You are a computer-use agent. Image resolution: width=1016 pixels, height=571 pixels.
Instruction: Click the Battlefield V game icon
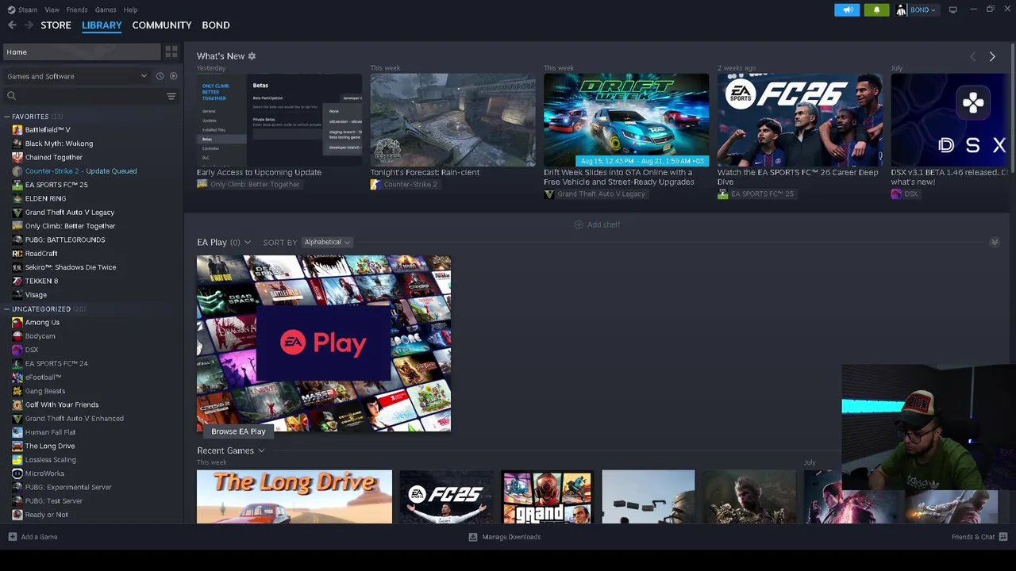coord(17,130)
